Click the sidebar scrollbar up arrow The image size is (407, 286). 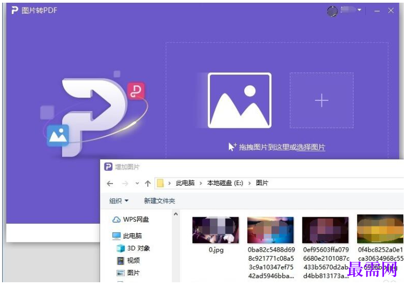click(176, 214)
